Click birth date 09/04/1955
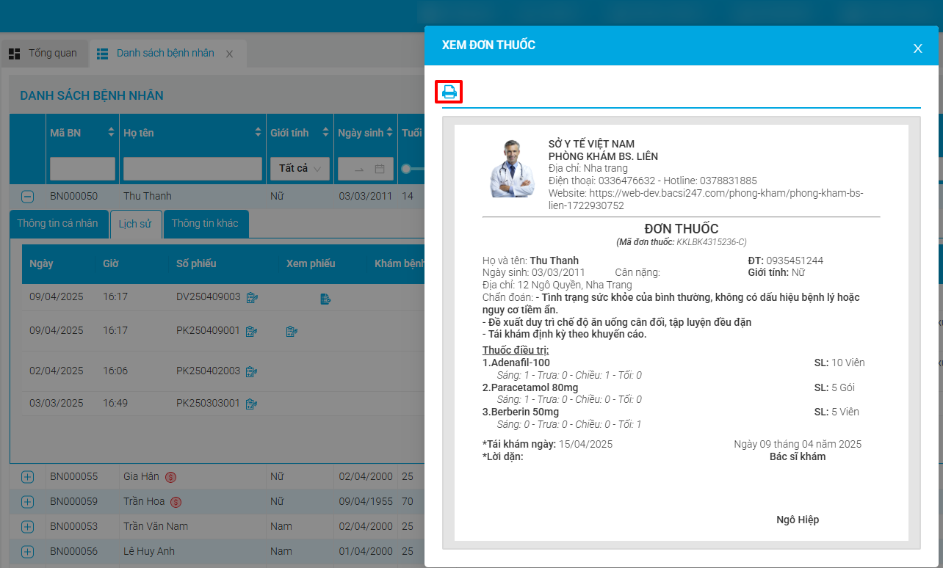This screenshot has height=568, width=943. [366, 502]
